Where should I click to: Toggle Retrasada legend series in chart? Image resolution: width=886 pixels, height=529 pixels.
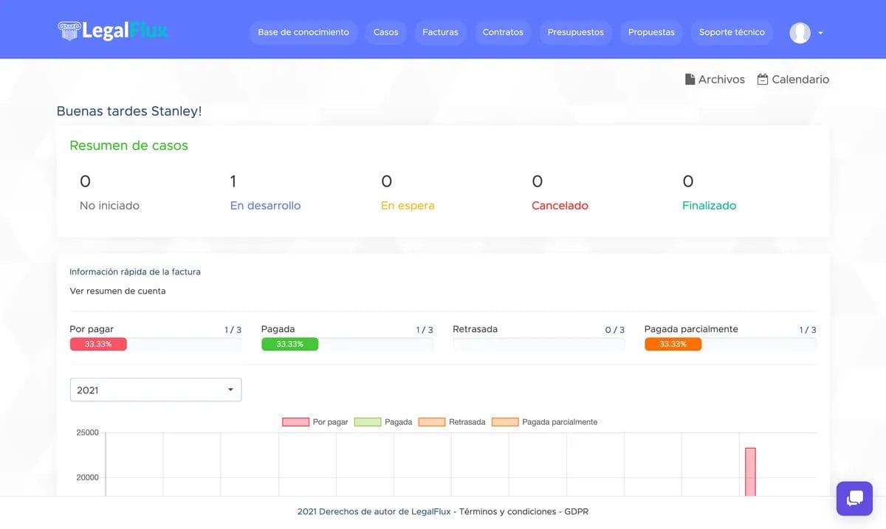point(431,422)
